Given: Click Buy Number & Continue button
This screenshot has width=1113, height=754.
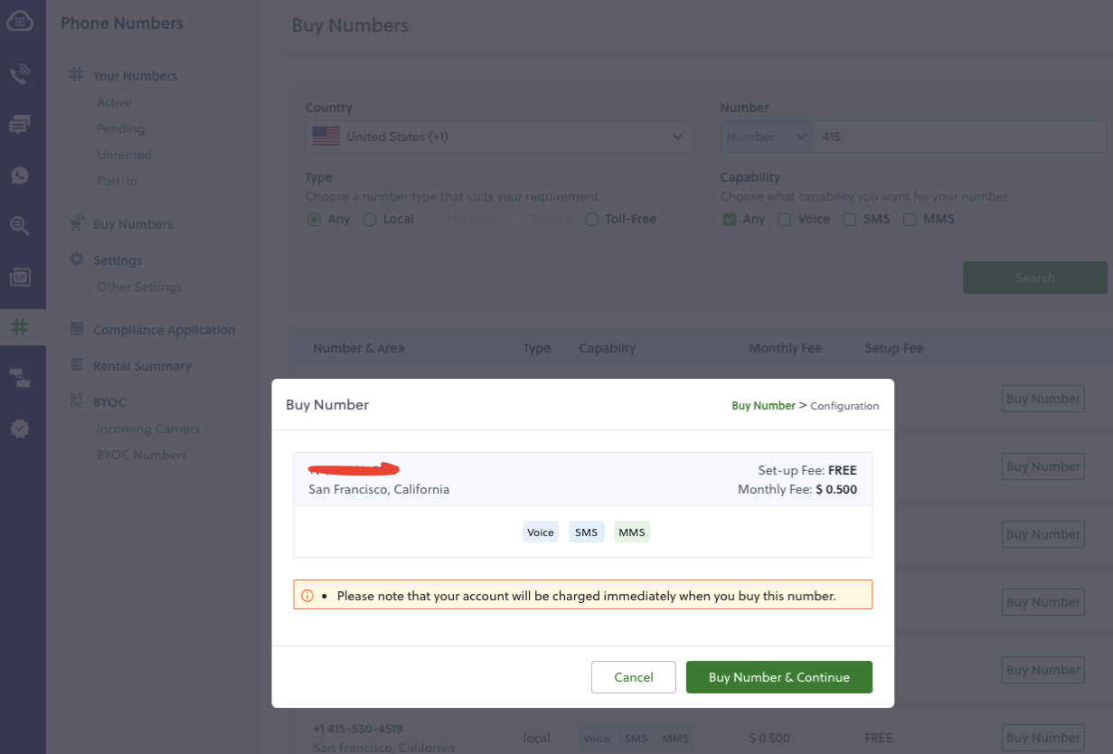Looking at the screenshot, I should click(778, 676).
